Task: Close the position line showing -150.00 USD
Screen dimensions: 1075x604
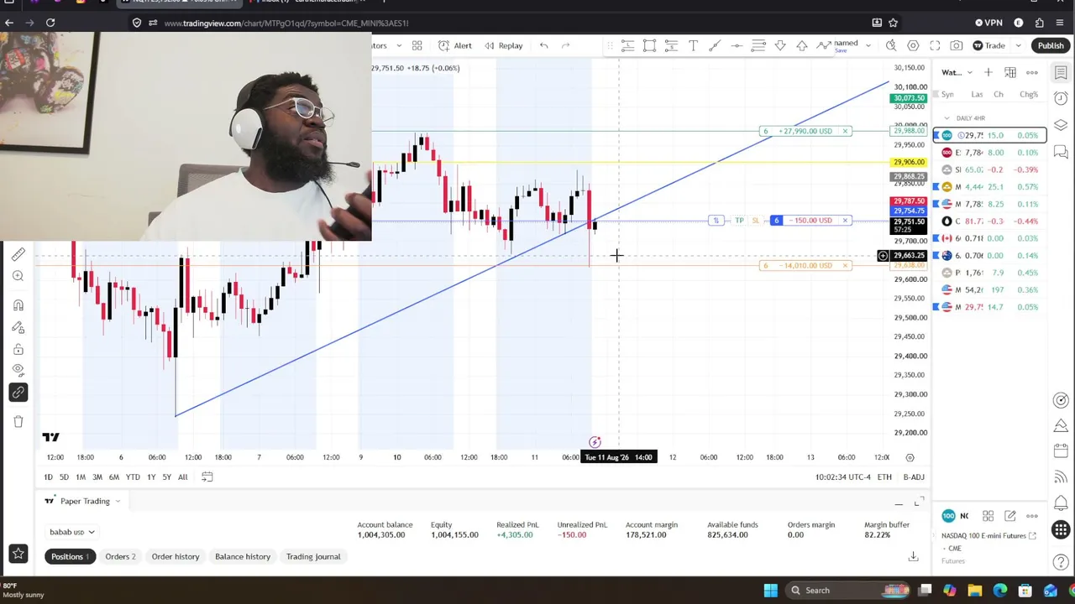Action: pyautogui.click(x=846, y=221)
